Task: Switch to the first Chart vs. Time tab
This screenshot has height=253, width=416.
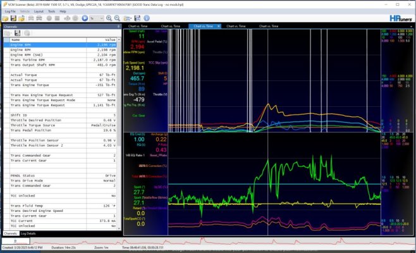Action: (x=138, y=26)
